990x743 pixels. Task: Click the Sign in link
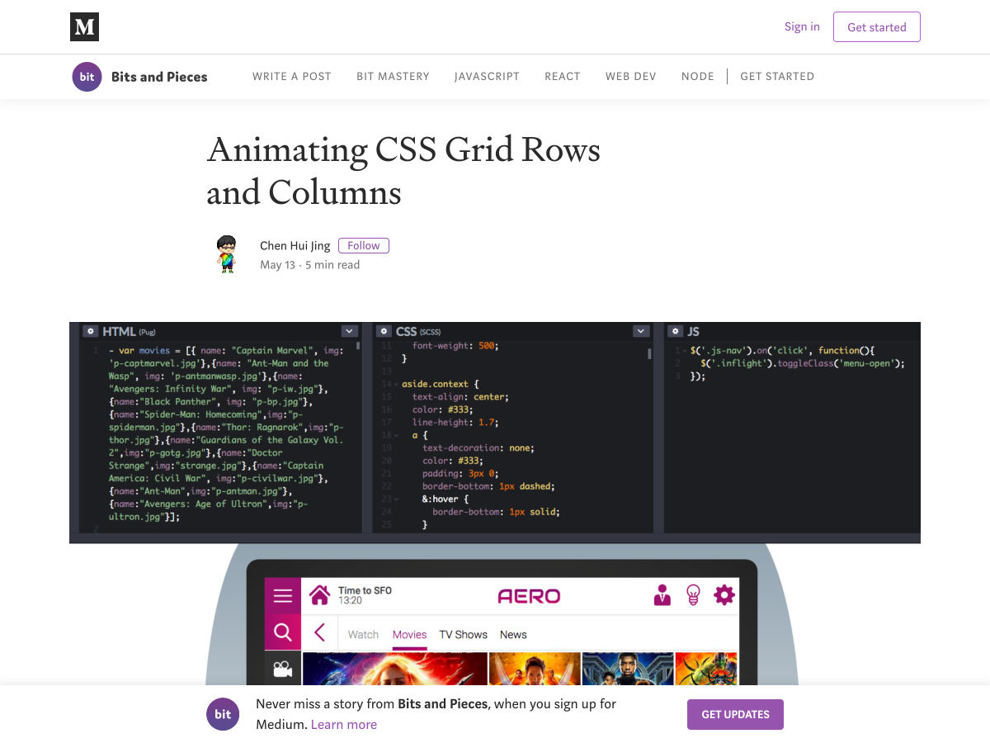tap(802, 26)
